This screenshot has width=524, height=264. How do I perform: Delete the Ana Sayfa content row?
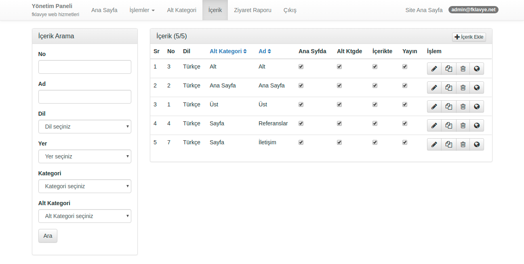[x=463, y=87]
